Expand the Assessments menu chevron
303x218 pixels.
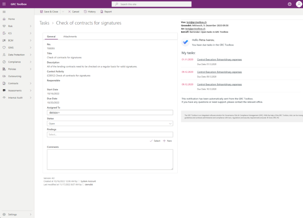click(x=31, y=90)
